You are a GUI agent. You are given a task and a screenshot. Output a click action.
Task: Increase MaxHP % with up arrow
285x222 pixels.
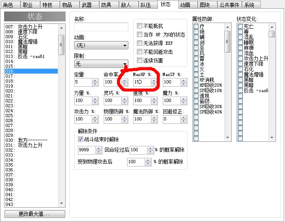[154, 81]
